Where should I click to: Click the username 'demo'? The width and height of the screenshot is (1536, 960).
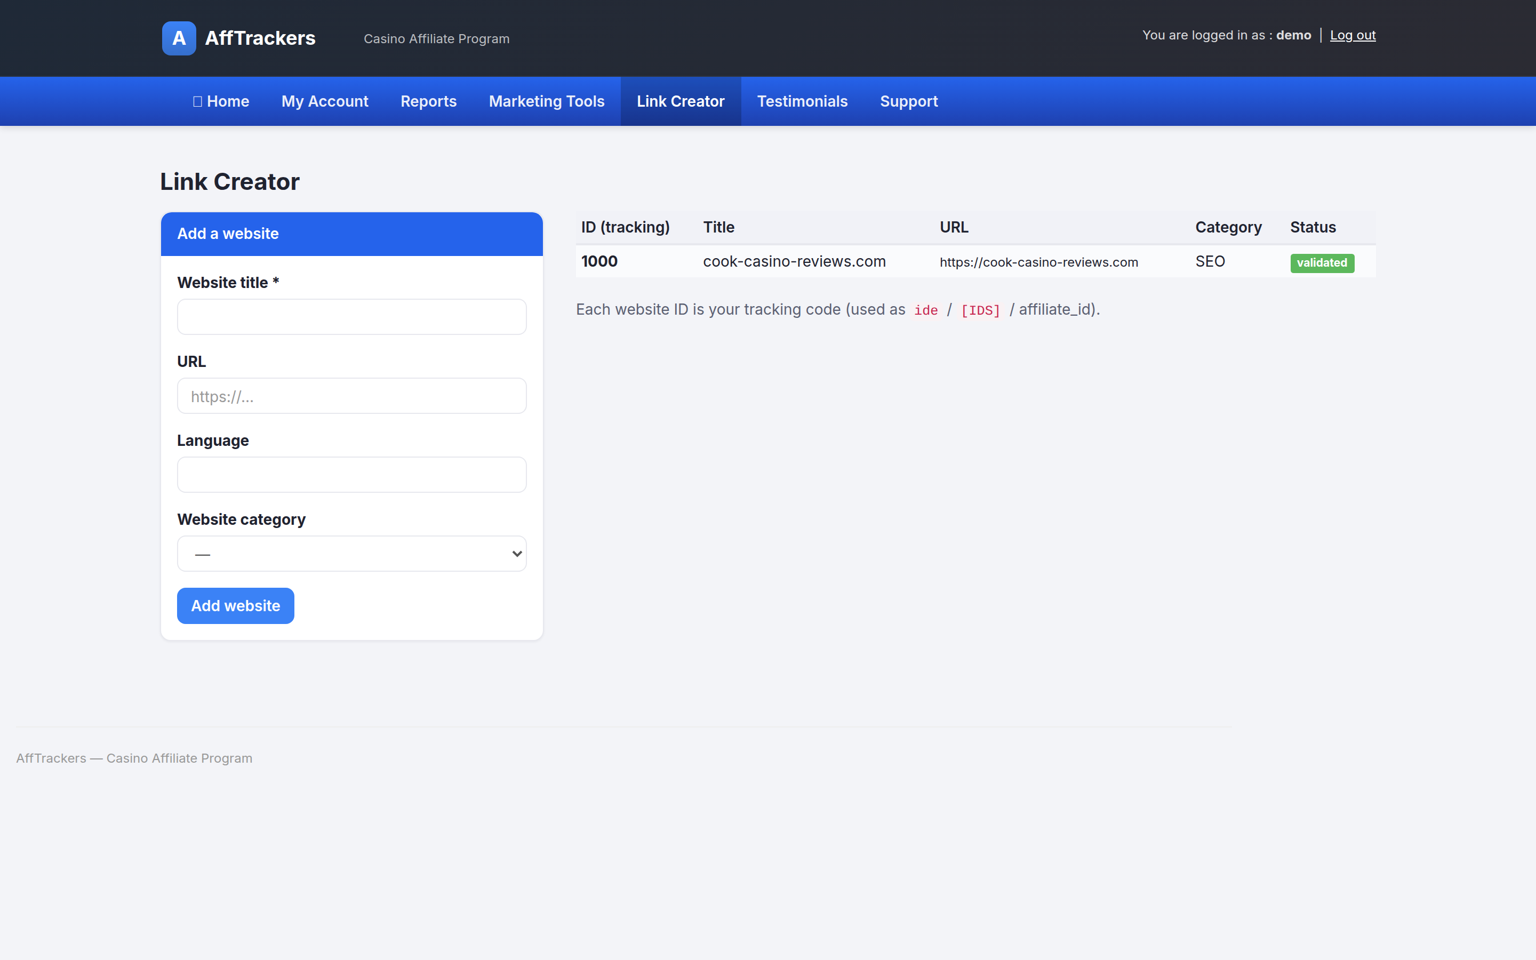pyautogui.click(x=1293, y=36)
